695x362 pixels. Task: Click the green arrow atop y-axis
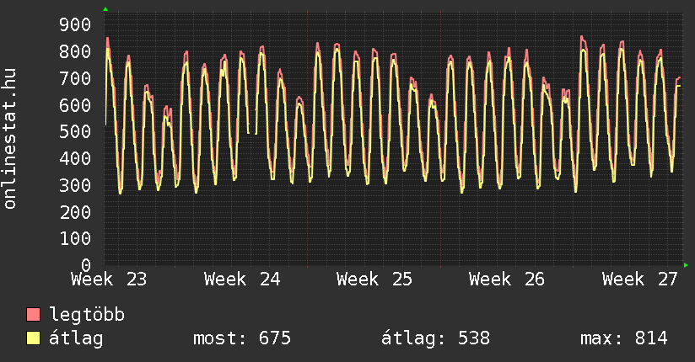(x=105, y=9)
